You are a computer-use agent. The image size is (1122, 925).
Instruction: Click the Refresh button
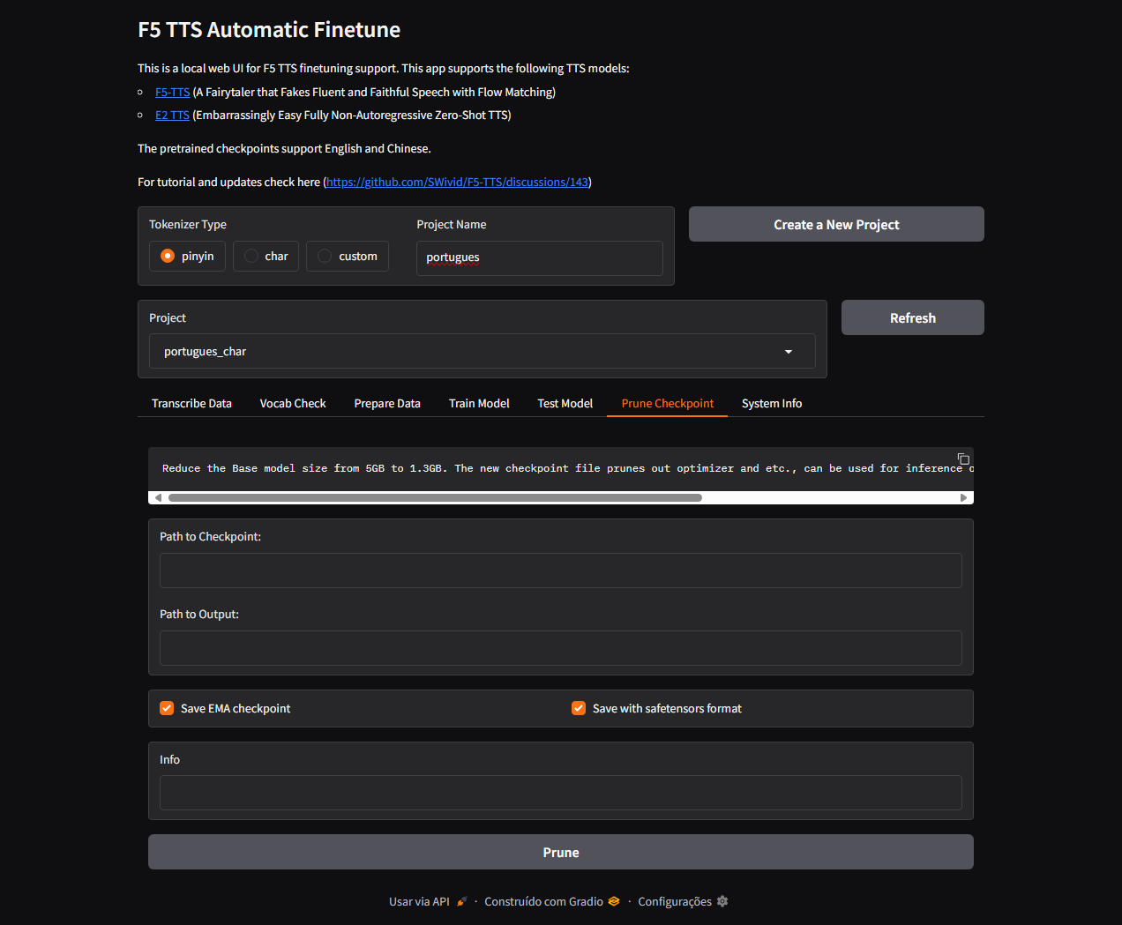pos(913,317)
